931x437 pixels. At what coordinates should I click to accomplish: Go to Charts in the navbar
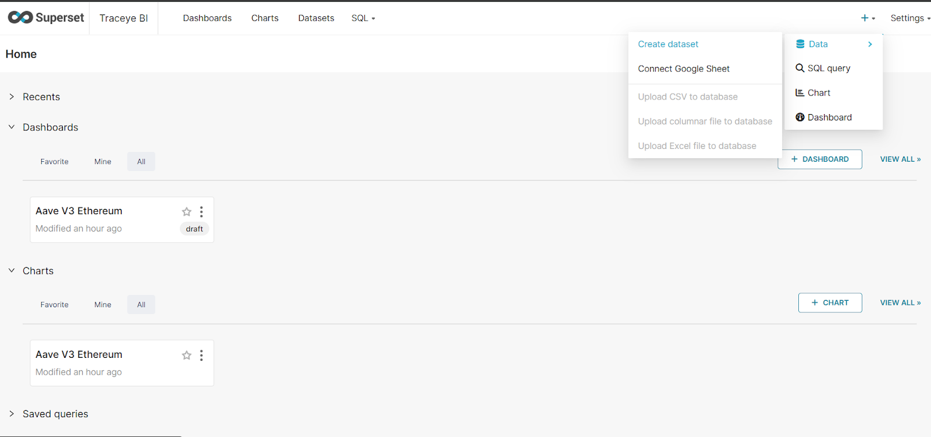[x=265, y=18]
